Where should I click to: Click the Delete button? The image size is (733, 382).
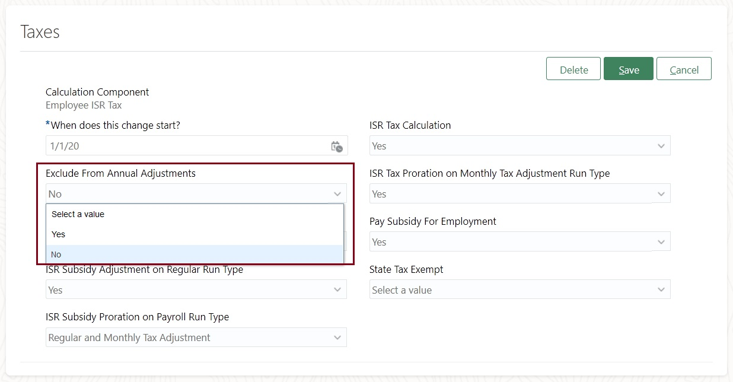point(573,69)
